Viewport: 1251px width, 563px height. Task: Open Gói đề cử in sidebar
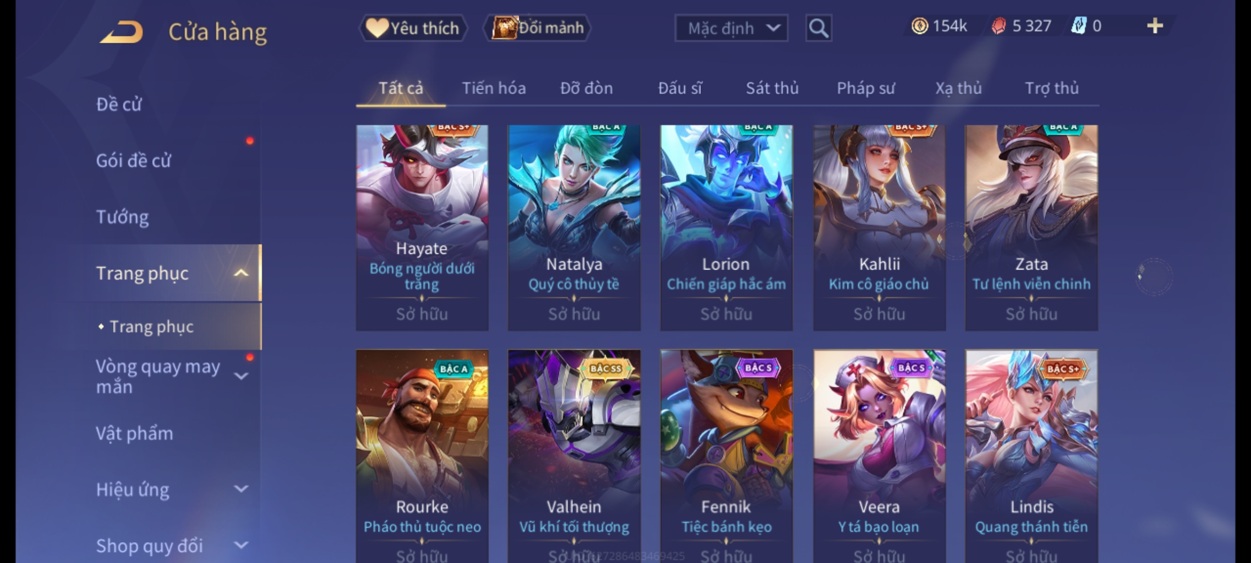click(133, 161)
